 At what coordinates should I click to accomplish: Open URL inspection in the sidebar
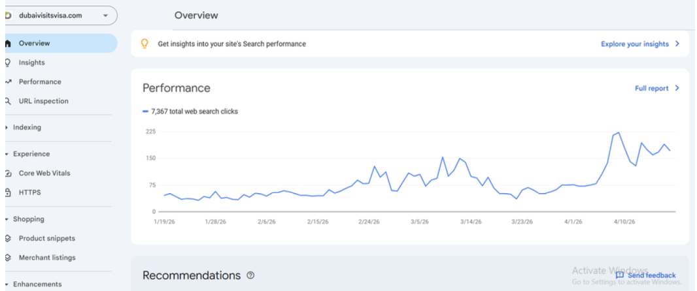point(44,101)
